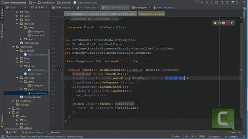
Task: Open the Terminal tool window
Action: pos(53,132)
